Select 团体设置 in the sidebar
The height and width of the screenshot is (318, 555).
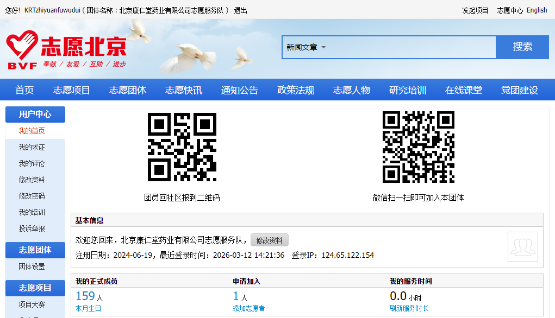pyautogui.click(x=32, y=266)
